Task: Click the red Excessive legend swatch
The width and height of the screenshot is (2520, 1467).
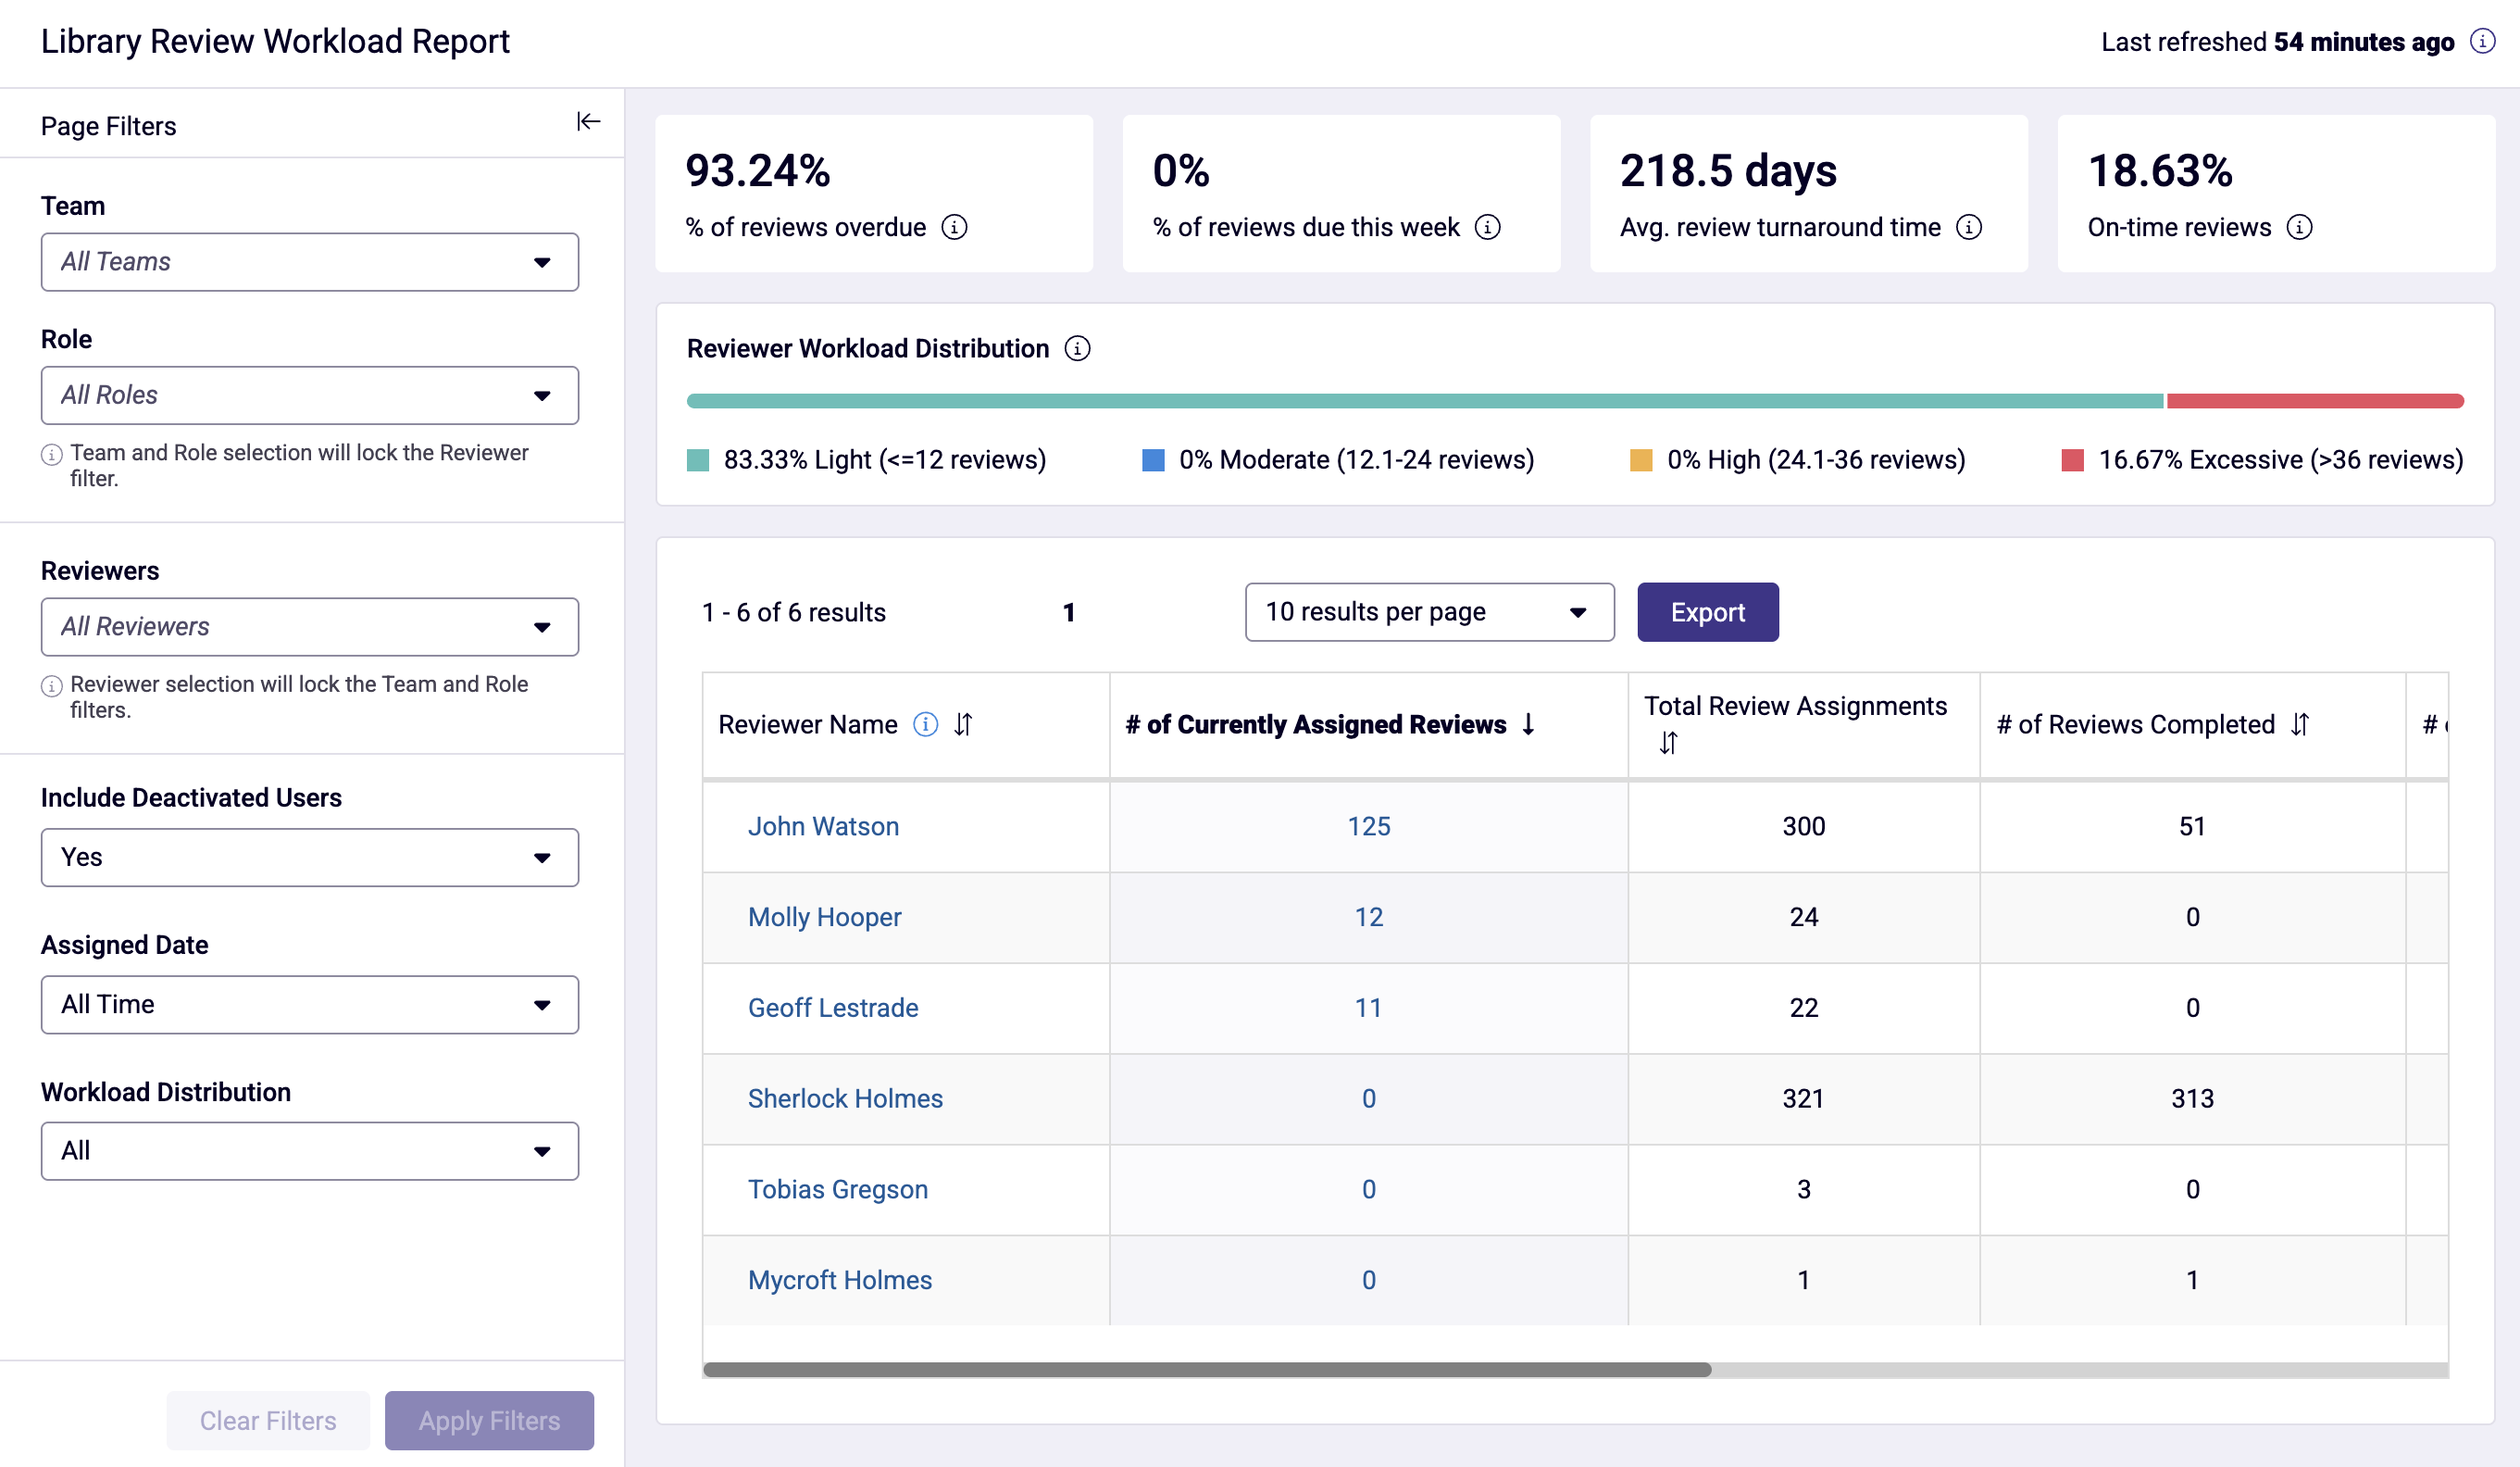Action: coord(2073,460)
